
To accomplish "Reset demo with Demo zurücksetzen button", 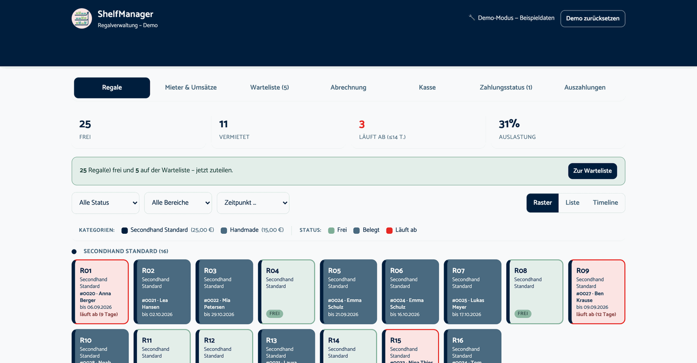I will coord(592,19).
